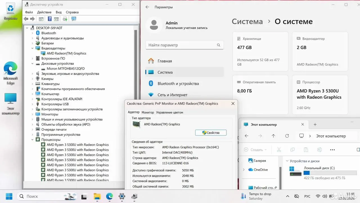Open the Справка menu
The width and height of the screenshot is (360, 203).
[72, 12]
